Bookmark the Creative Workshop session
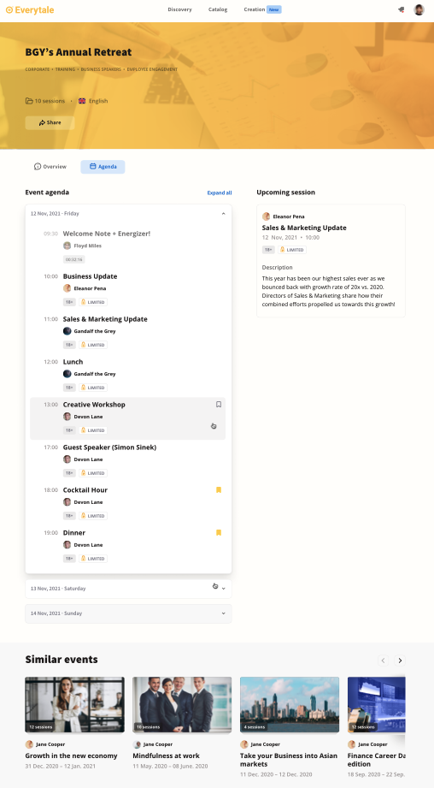 point(219,405)
